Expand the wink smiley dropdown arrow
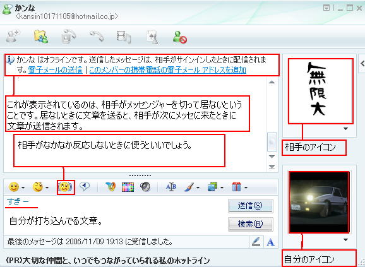365x267 pixels. [47, 187]
